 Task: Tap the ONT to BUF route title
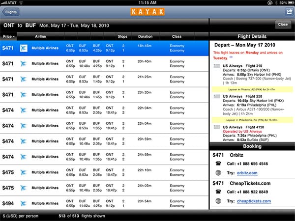(20, 26)
